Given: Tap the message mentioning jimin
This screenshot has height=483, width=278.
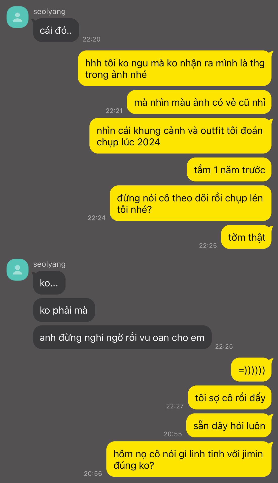Looking at the screenshot, I should point(189,459).
